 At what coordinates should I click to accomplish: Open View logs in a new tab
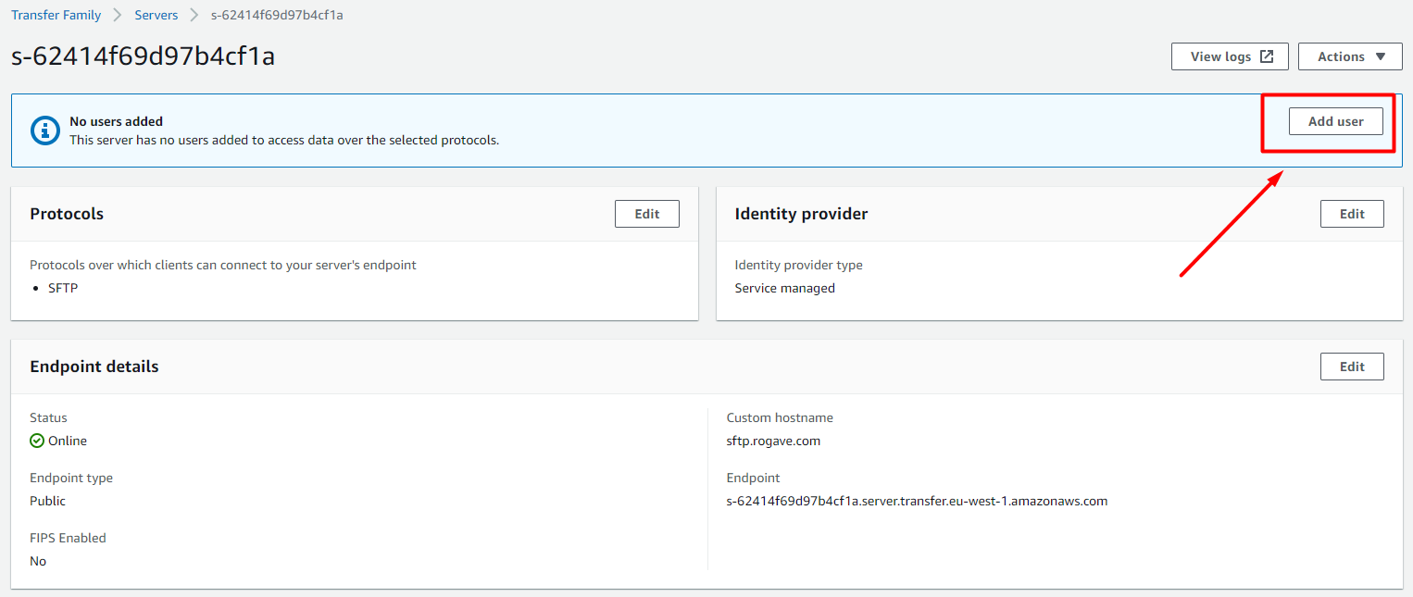coord(1230,56)
